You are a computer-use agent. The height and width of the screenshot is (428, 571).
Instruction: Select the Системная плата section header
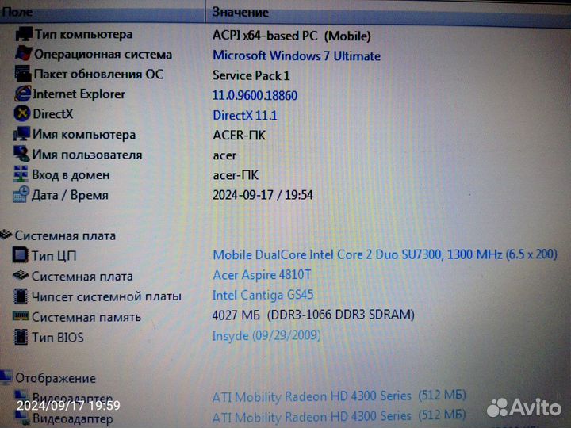tap(65, 236)
